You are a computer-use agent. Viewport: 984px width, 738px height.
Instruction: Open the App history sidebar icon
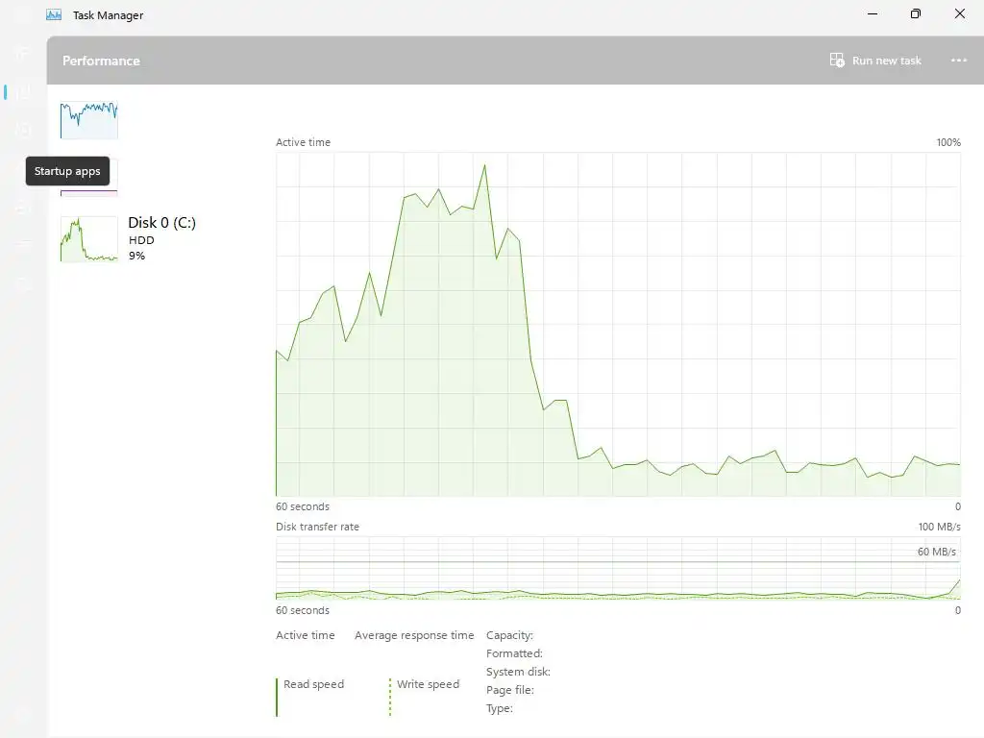(23, 130)
